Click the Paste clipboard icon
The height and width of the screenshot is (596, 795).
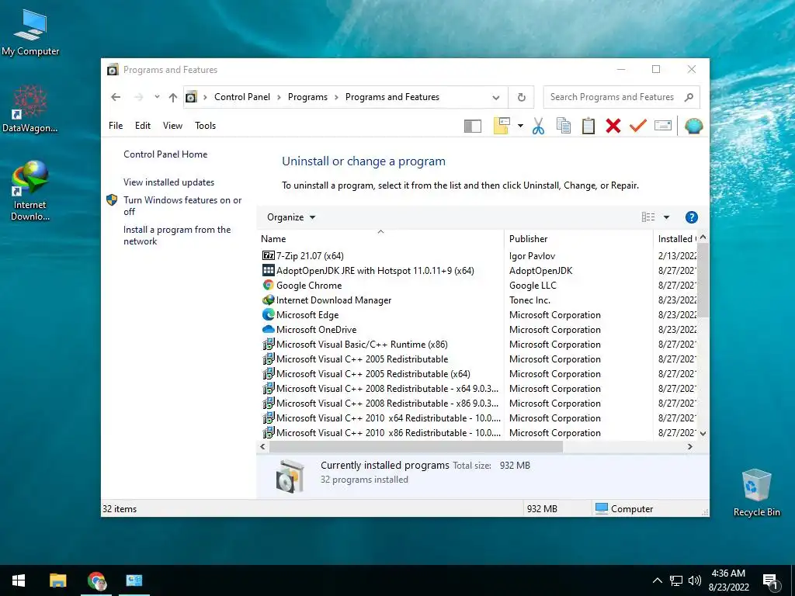click(588, 126)
